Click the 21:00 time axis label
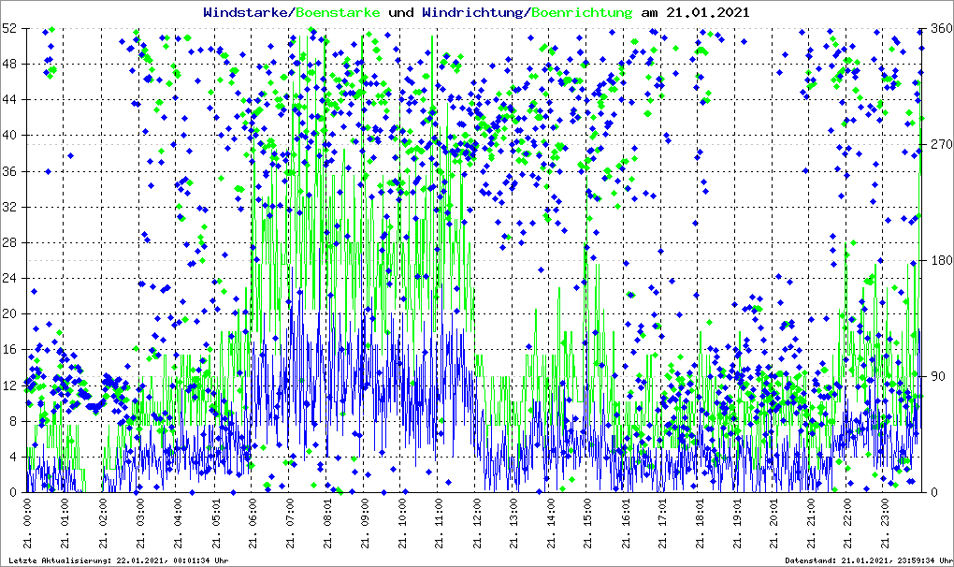The height and width of the screenshot is (567, 954). pos(812,523)
